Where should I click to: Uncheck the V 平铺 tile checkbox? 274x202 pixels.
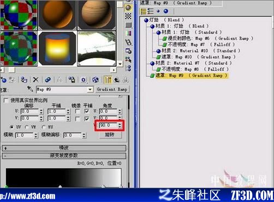(x=87, y=119)
